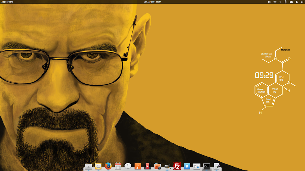Launch the Files home folder from the dock

[x=88, y=166]
